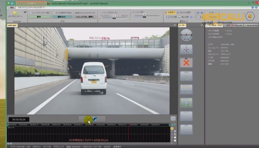The width and height of the screenshot is (259, 148).
Task: Click the パンショット補正 slider handle
Action: click(144, 17)
